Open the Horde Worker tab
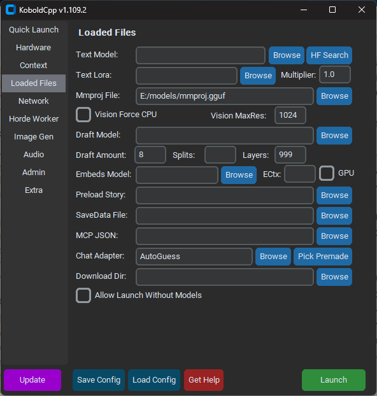 tap(34, 118)
